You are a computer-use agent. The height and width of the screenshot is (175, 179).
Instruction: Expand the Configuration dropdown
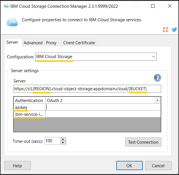click(153, 57)
